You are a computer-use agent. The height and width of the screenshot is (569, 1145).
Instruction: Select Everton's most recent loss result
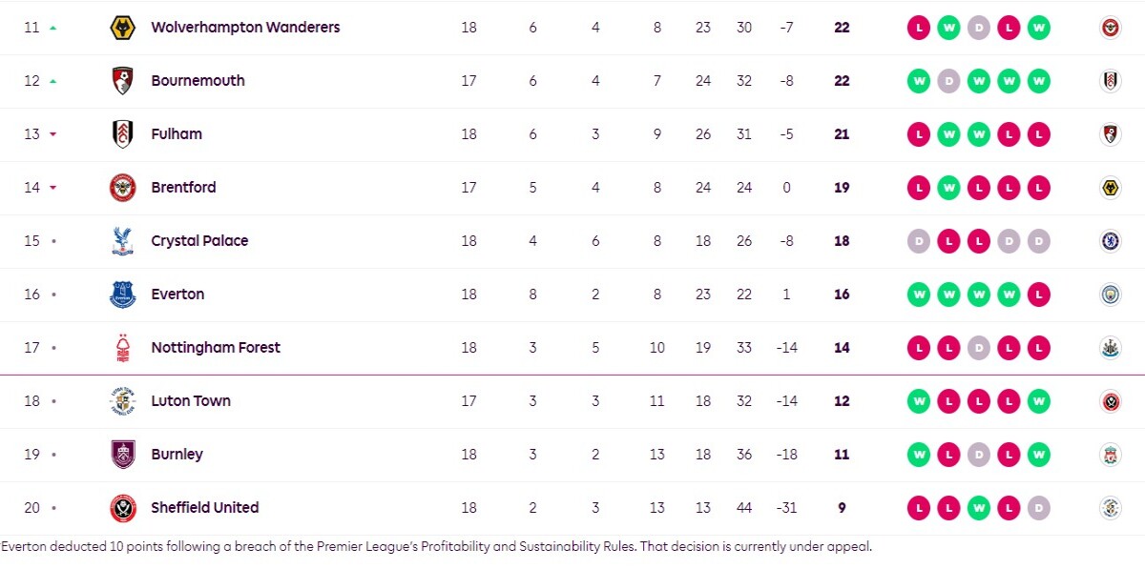tap(1038, 295)
